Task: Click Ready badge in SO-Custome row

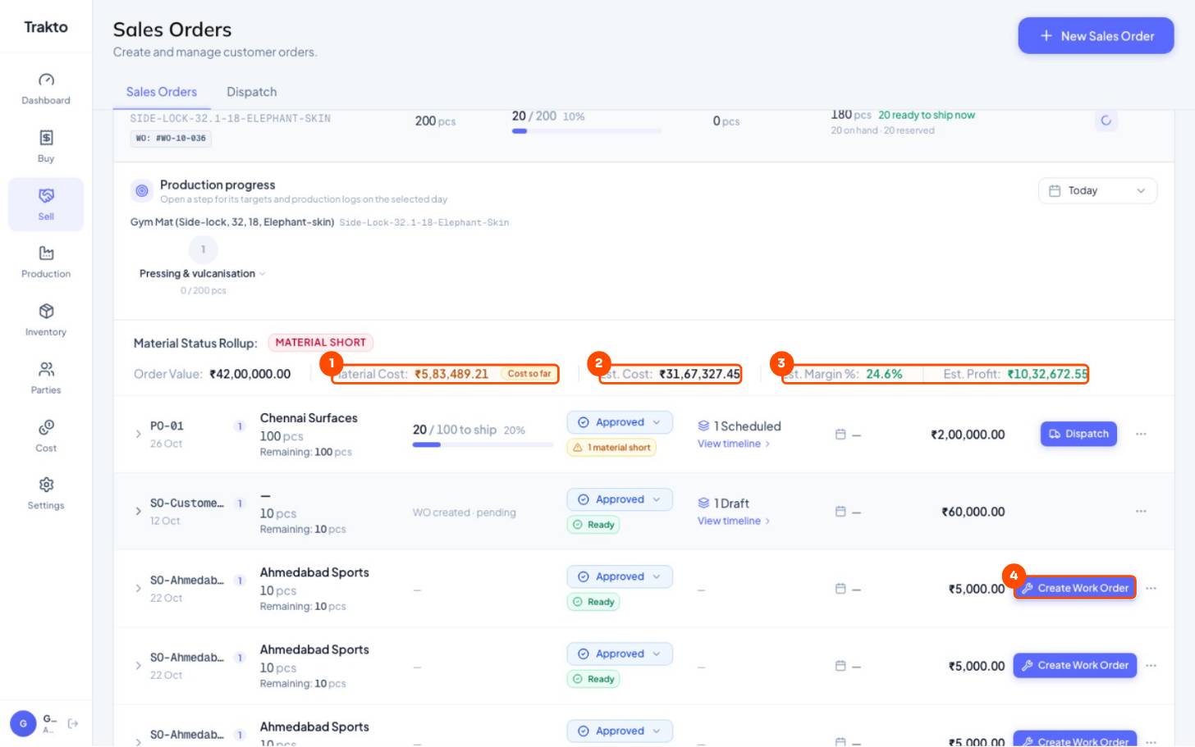Action: [593, 525]
